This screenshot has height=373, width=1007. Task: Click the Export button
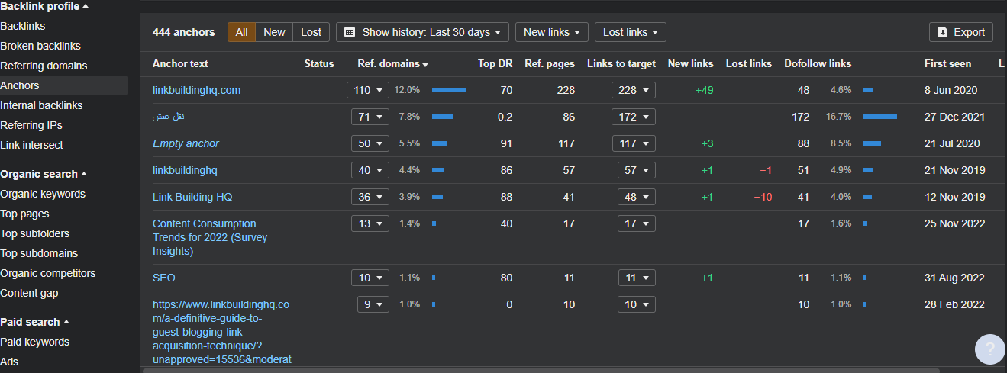(x=961, y=32)
